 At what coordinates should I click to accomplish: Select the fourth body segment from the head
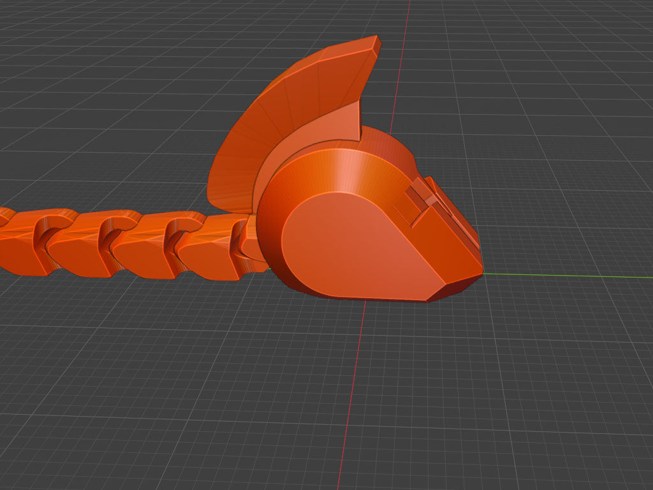coord(25,242)
